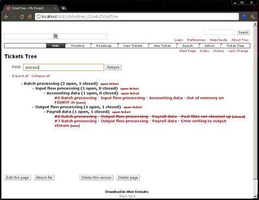Download the page as Plain Text
259x200 pixels.
coord(127,196)
